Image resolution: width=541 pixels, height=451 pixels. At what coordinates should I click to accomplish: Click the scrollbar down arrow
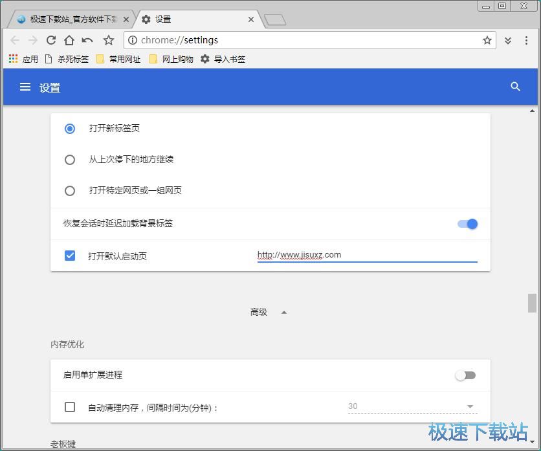coord(532,442)
